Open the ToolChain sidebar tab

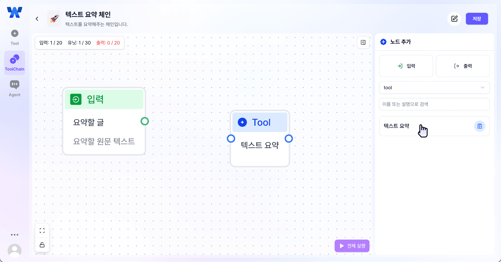(x=14, y=63)
